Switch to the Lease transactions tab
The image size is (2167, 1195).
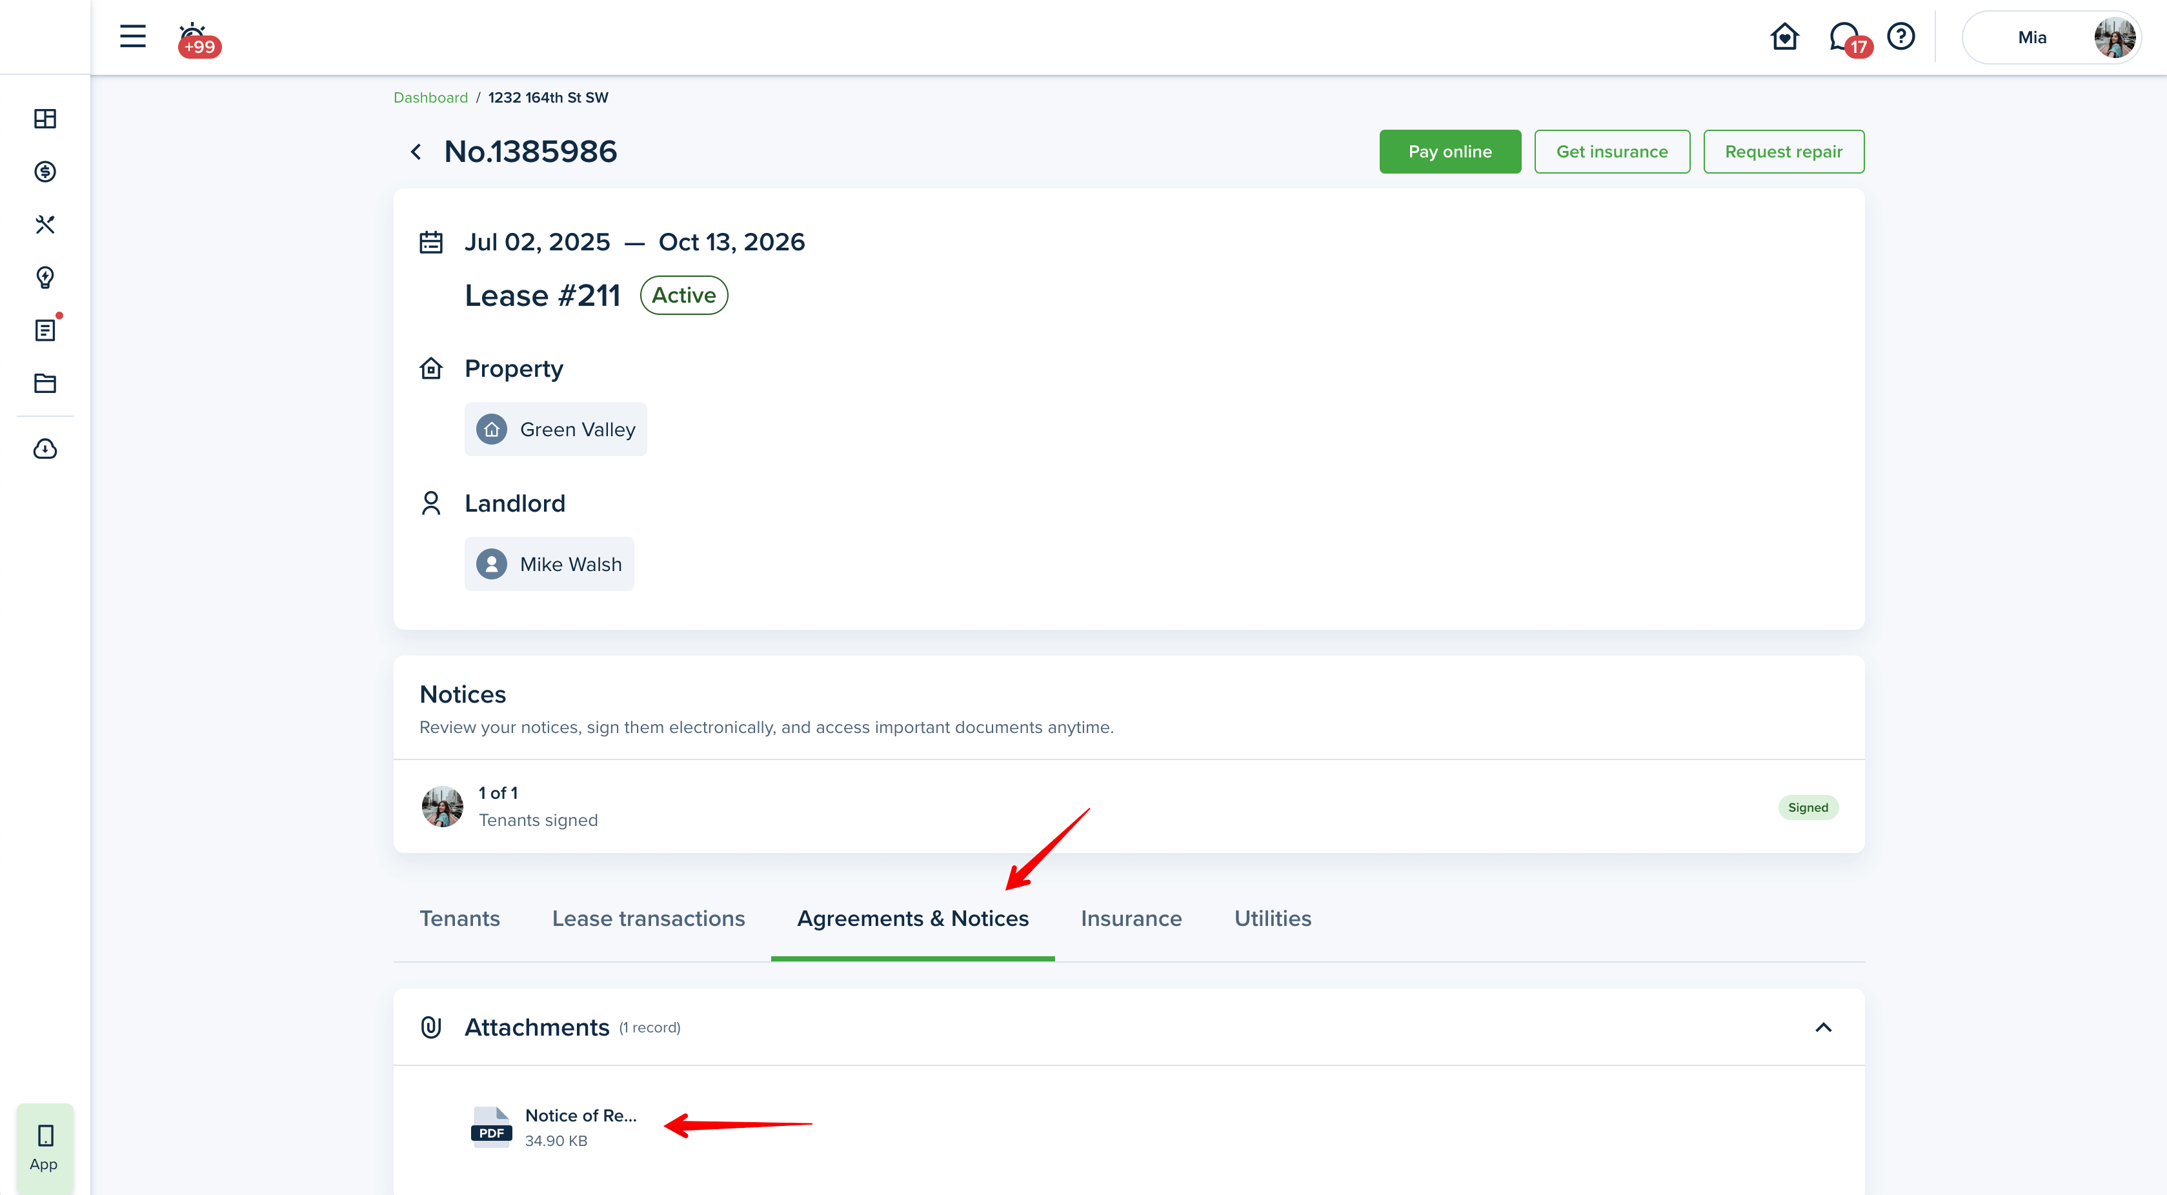(648, 918)
